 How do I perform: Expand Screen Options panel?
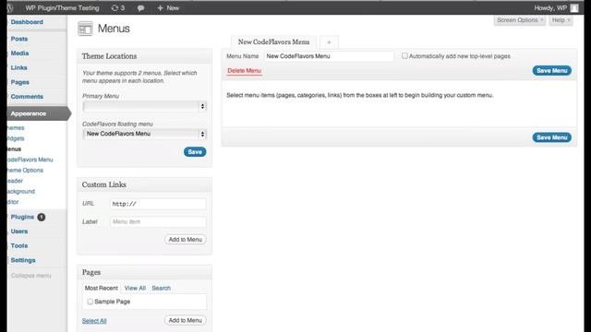point(520,20)
